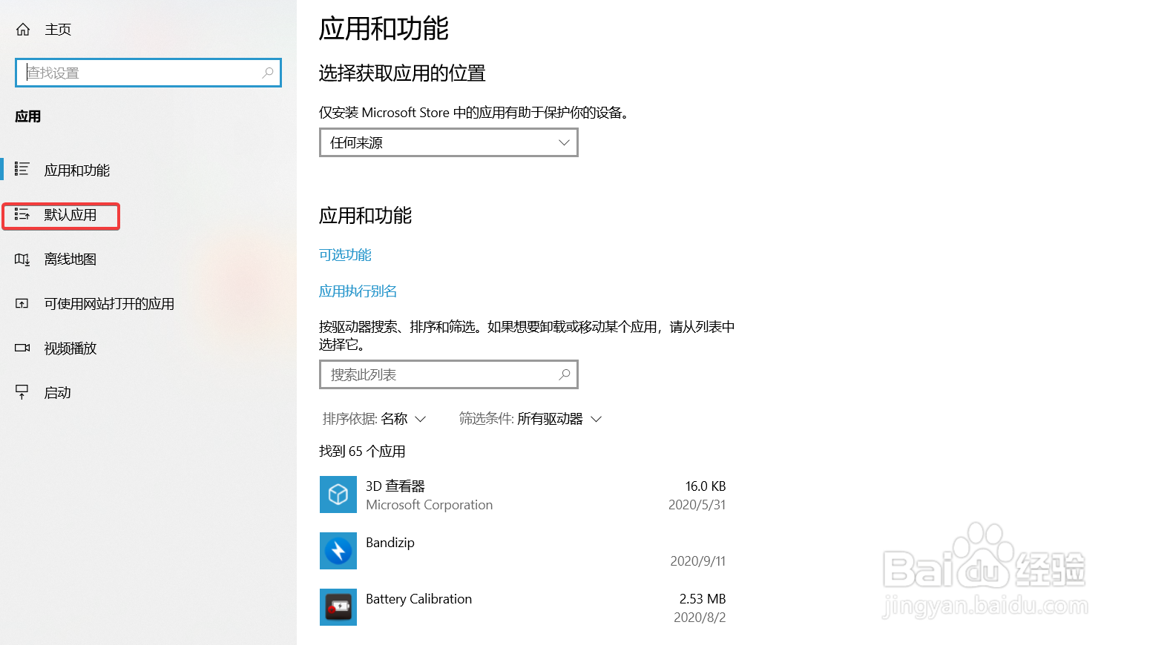This screenshot has height=645, width=1150.
Task: Open the 启动 settings page
Action: pyautogui.click(x=22, y=392)
